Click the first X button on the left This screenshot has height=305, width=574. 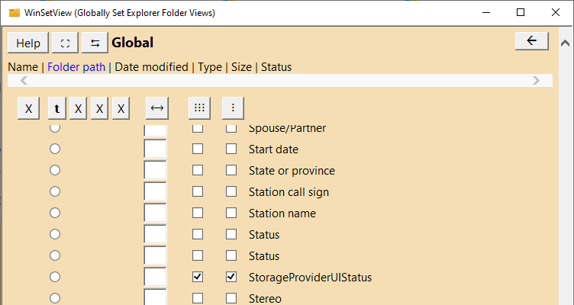point(28,108)
